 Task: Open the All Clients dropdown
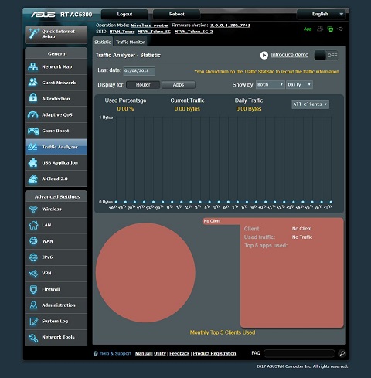[310, 104]
